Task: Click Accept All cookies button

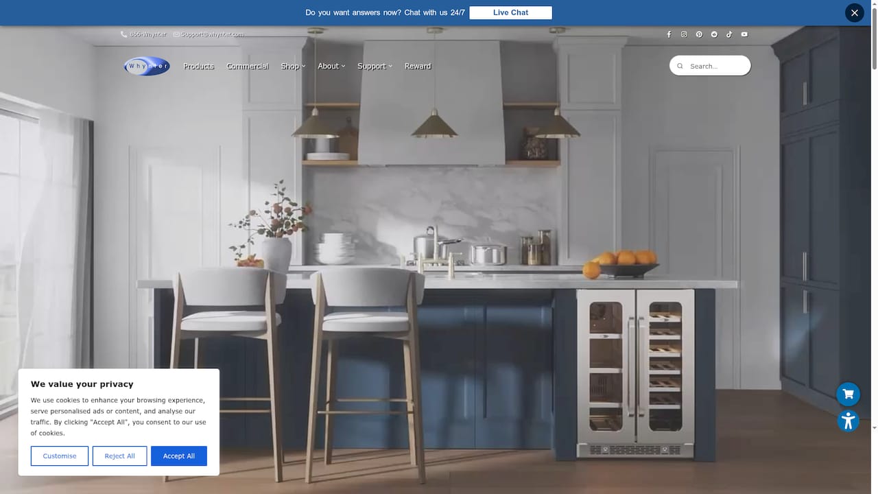Action: pos(179,456)
